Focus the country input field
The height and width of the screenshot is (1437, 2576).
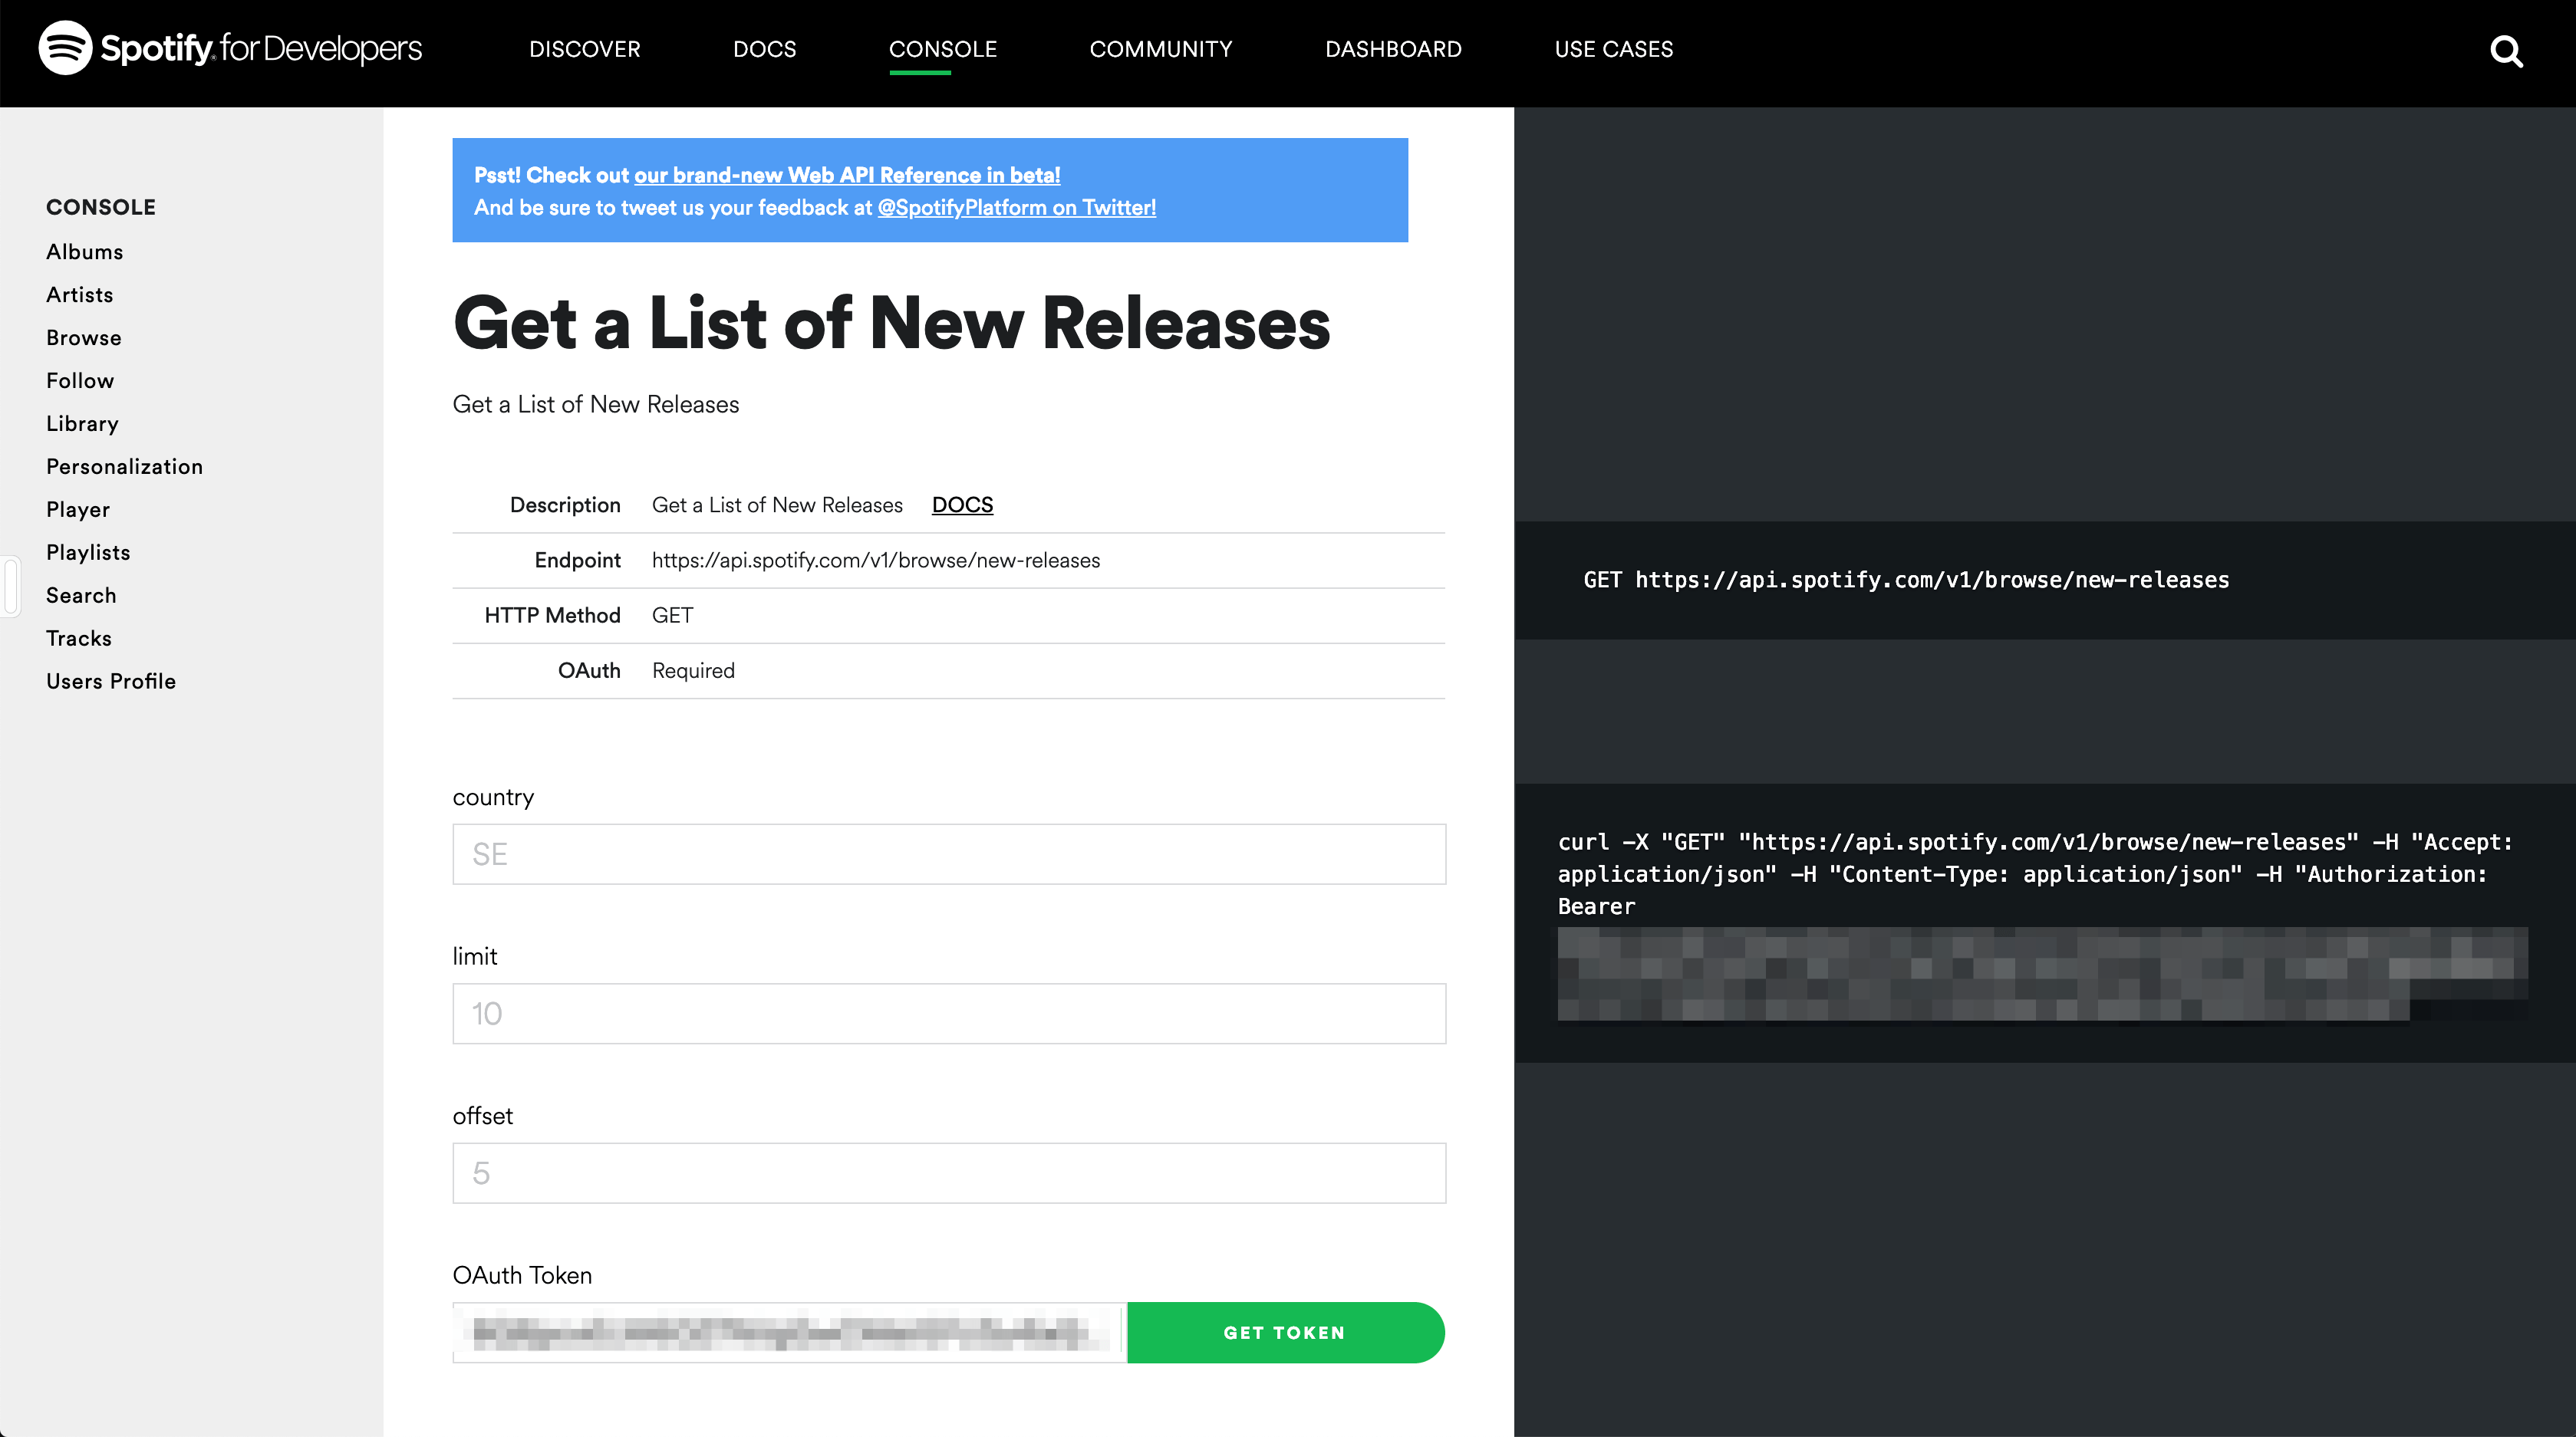tap(949, 854)
